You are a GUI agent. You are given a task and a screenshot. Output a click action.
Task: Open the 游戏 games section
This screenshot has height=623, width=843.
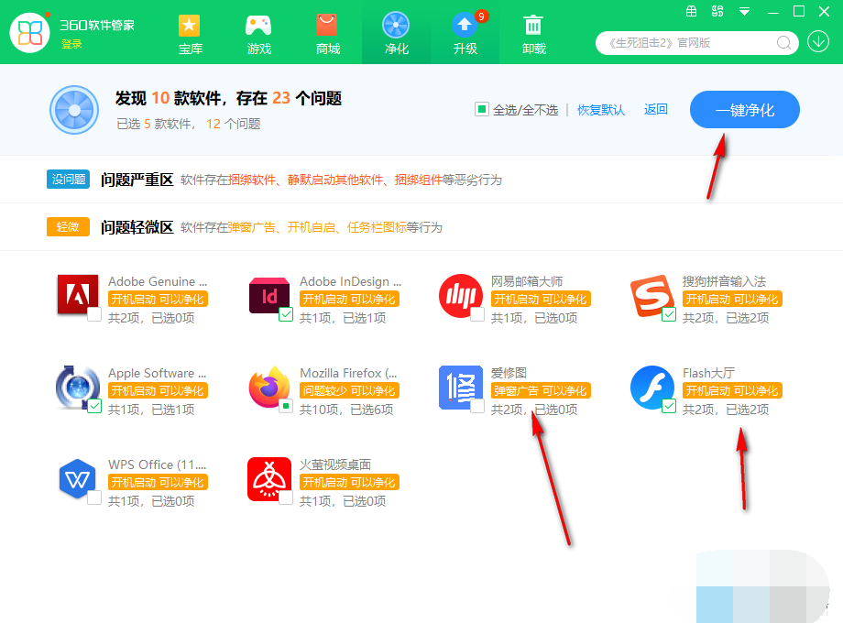click(x=258, y=26)
